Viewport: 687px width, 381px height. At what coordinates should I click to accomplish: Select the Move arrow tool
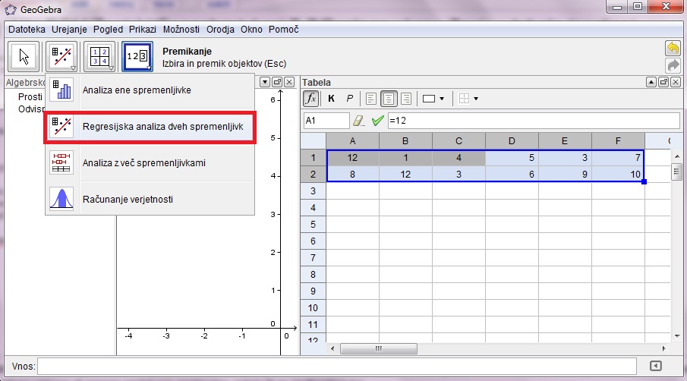24,57
